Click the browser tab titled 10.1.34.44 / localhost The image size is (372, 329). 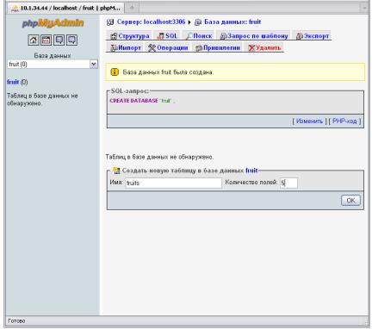click(x=66, y=8)
